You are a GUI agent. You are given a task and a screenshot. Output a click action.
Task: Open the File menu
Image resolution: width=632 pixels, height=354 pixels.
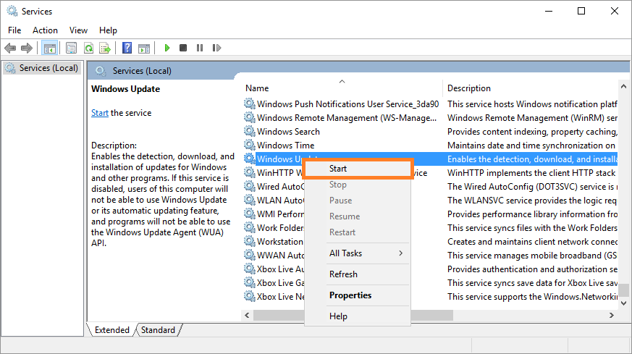[x=14, y=30]
